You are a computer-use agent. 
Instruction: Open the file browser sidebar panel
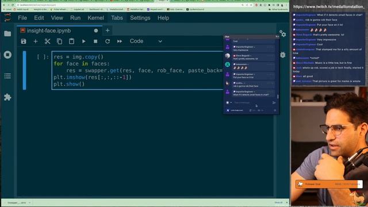pos(7,33)
